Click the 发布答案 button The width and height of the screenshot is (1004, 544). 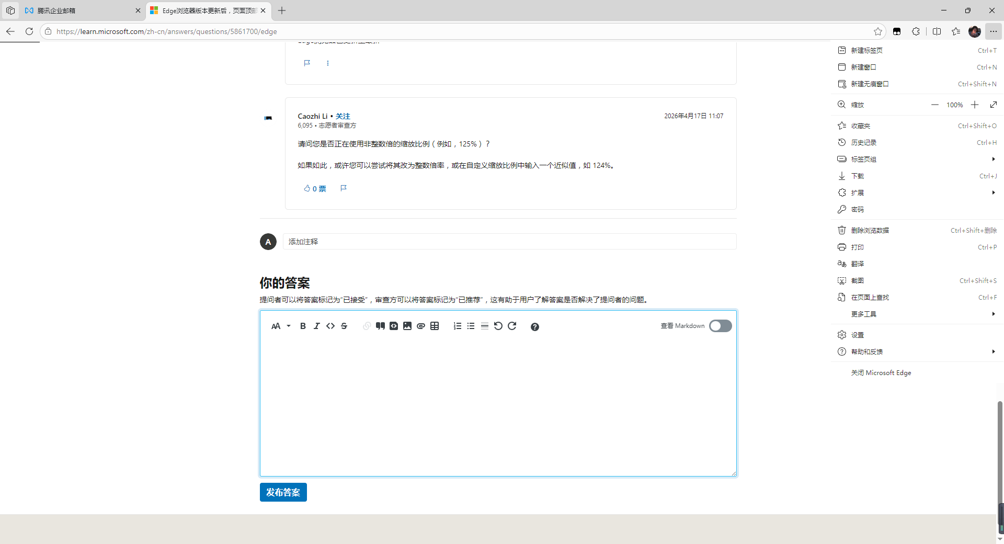[283, 492]
